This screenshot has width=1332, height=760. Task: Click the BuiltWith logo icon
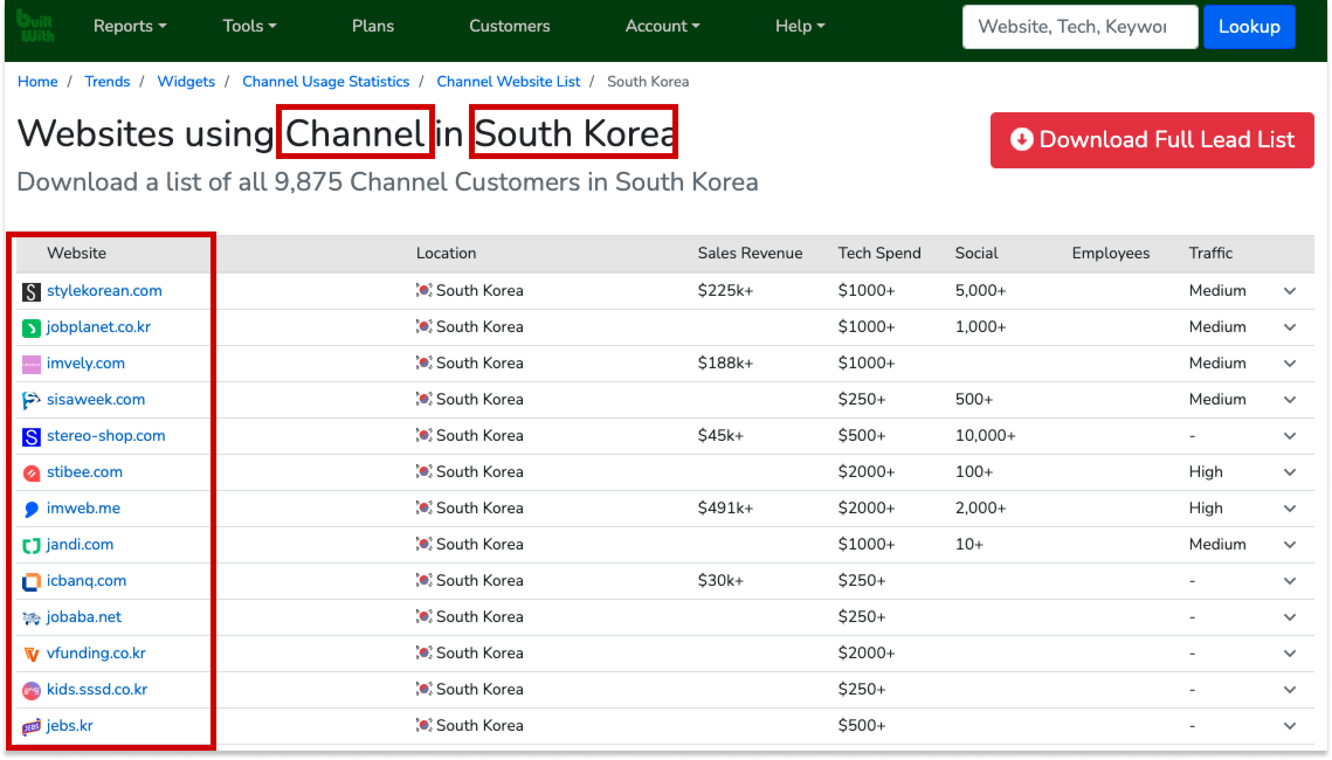tap(35, 26)
